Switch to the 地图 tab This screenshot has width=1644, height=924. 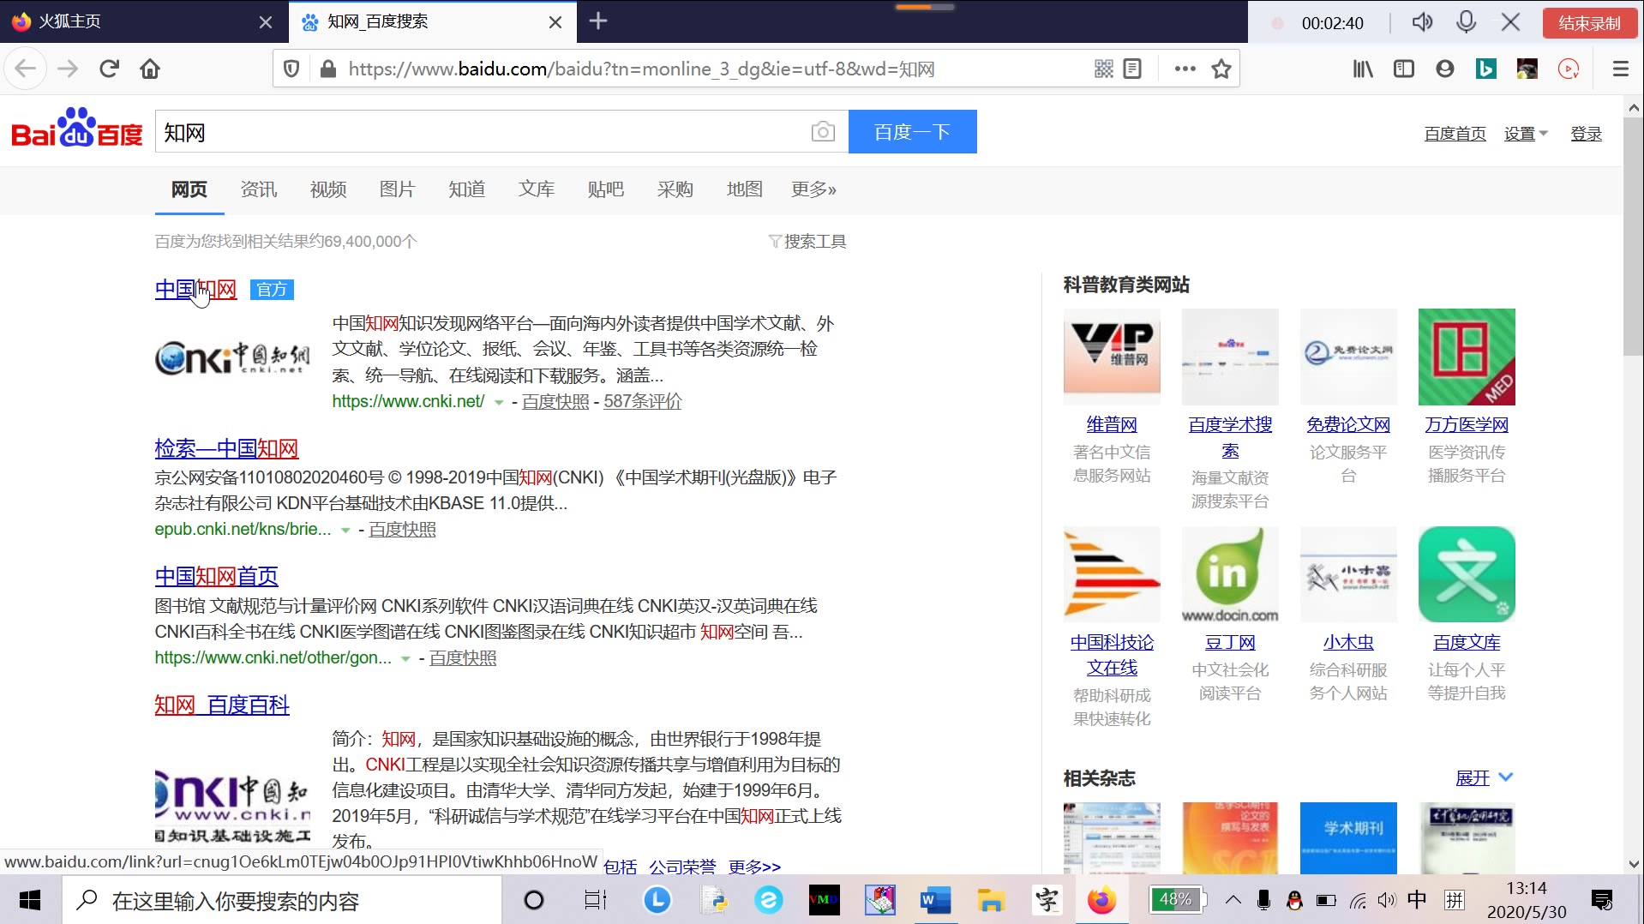pyautogui.click(x=745, y=189)
